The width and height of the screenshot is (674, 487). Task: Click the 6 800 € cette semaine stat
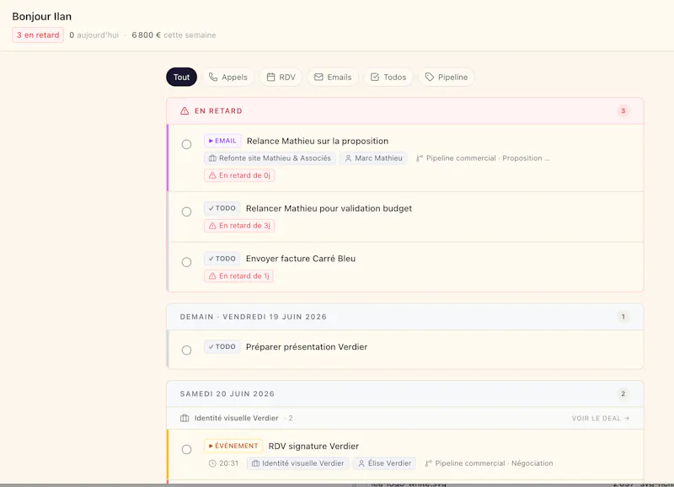coord(174,35)
